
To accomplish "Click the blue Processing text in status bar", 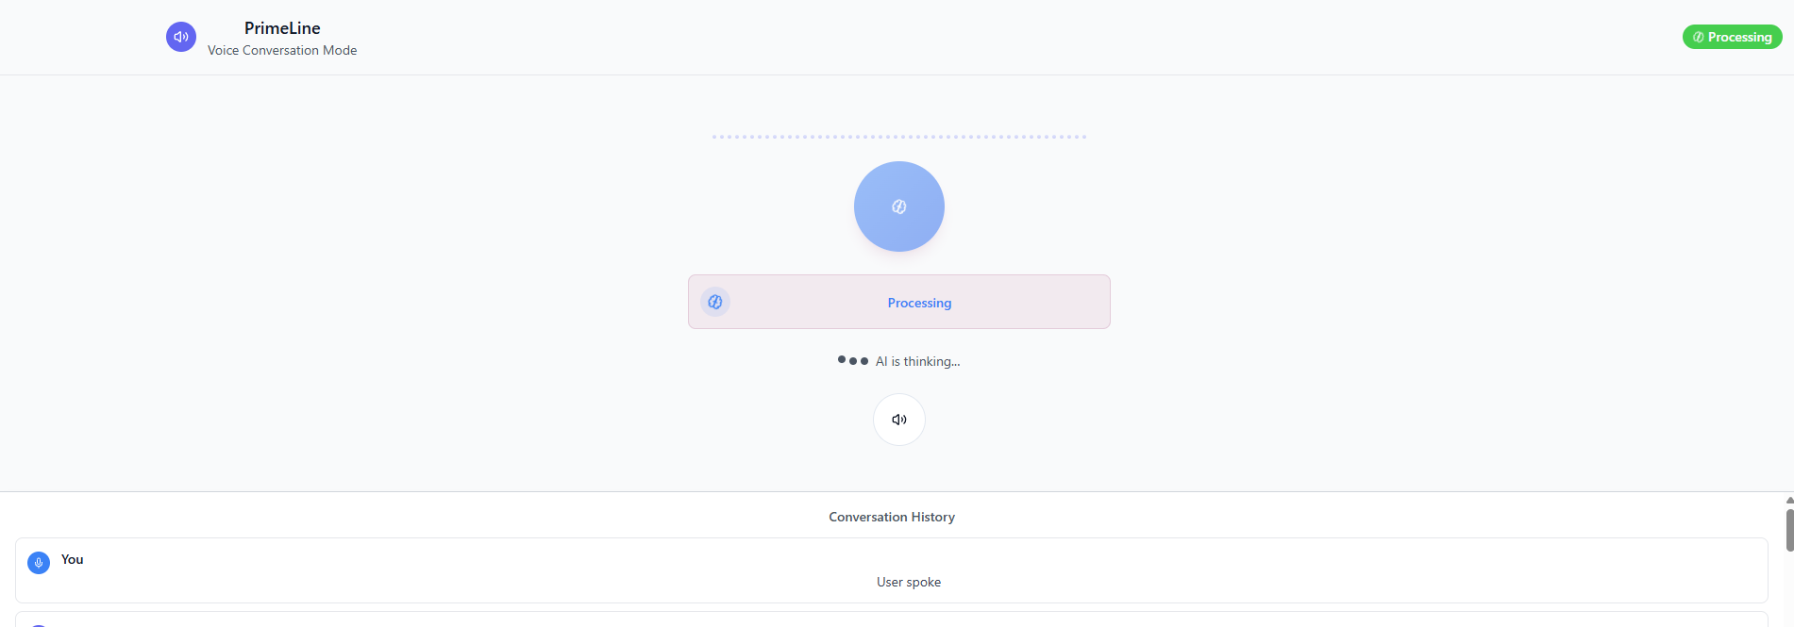I will (919, 303).
